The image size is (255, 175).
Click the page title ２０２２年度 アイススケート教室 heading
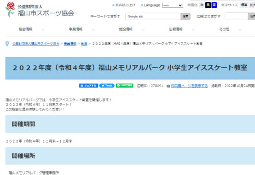[x=130, y=68]
